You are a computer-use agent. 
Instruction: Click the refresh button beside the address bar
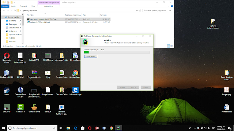[140, 11]
